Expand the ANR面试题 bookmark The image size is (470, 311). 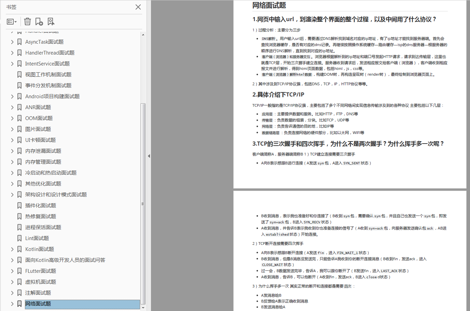click(x=12, y=107)
